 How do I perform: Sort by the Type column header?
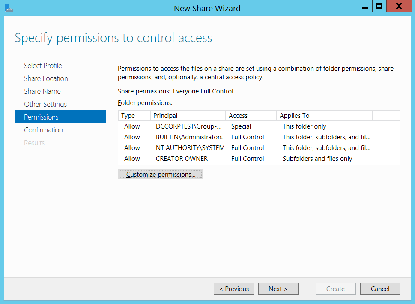click(134, 116)
